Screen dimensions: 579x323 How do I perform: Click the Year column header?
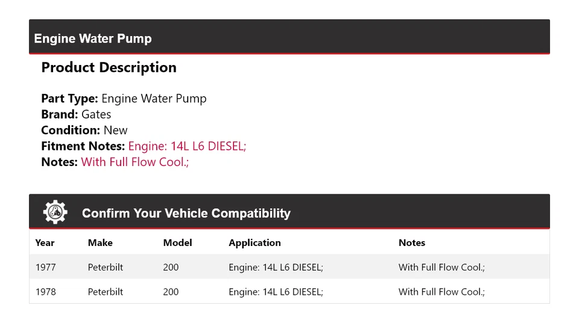tap(45, 243)
